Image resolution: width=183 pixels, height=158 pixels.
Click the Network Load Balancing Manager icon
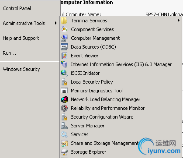click(64, 99)
